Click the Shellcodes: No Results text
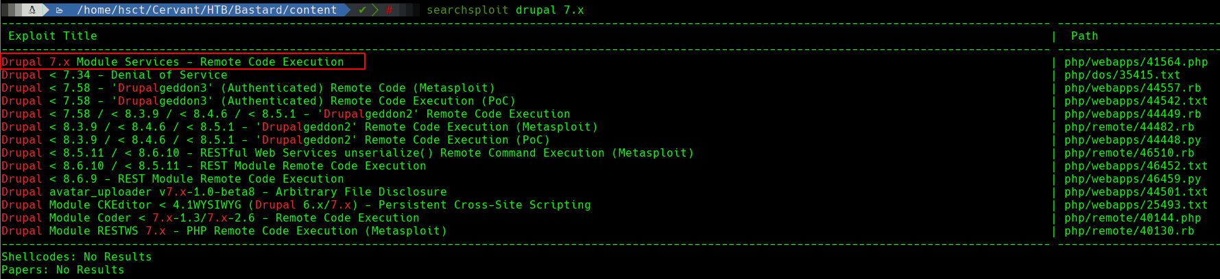Image resolution: width=1220 pixels, height=279 pixels. [76, 256]
